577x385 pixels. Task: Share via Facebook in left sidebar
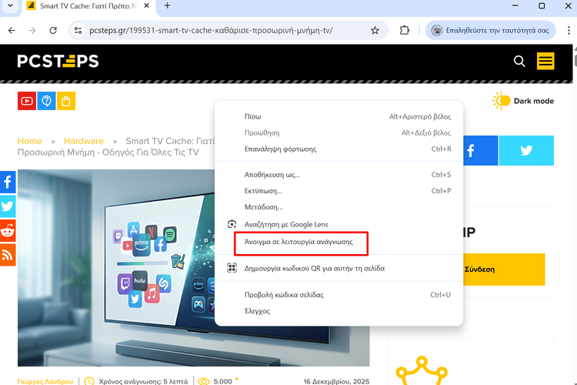click(8, 182)
